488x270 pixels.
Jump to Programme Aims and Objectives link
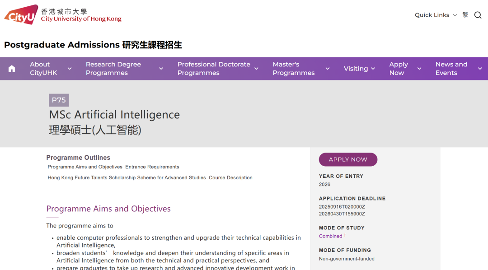pyautogui.click(x=85, y=167)
